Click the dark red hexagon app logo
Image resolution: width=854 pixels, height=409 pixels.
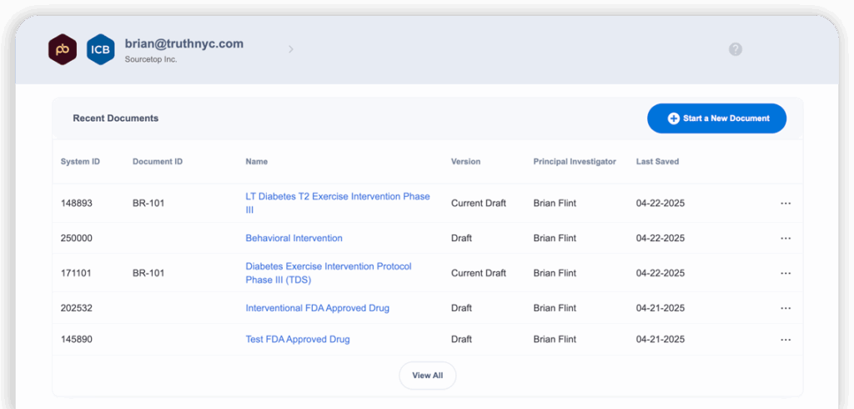coord(63,49)
